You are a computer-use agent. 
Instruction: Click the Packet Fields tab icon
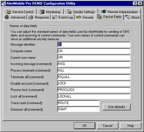99,17
